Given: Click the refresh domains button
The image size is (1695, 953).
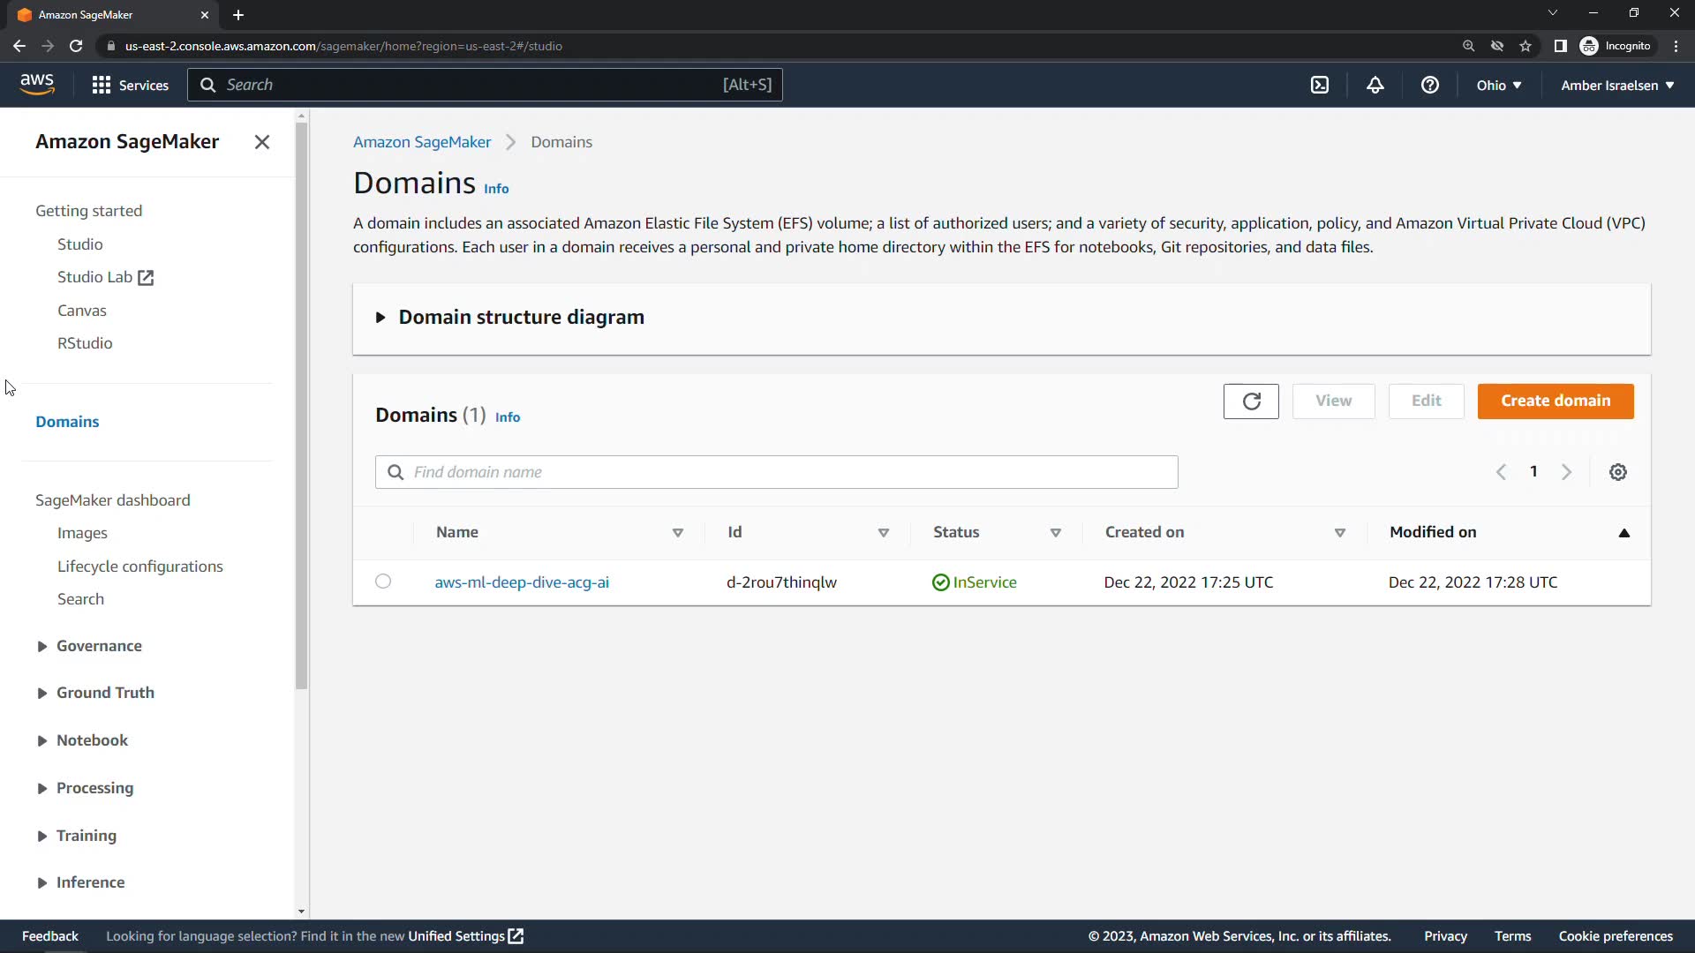Looking at the screenshot, I should pyautogui.click(x=1250, y=401).
